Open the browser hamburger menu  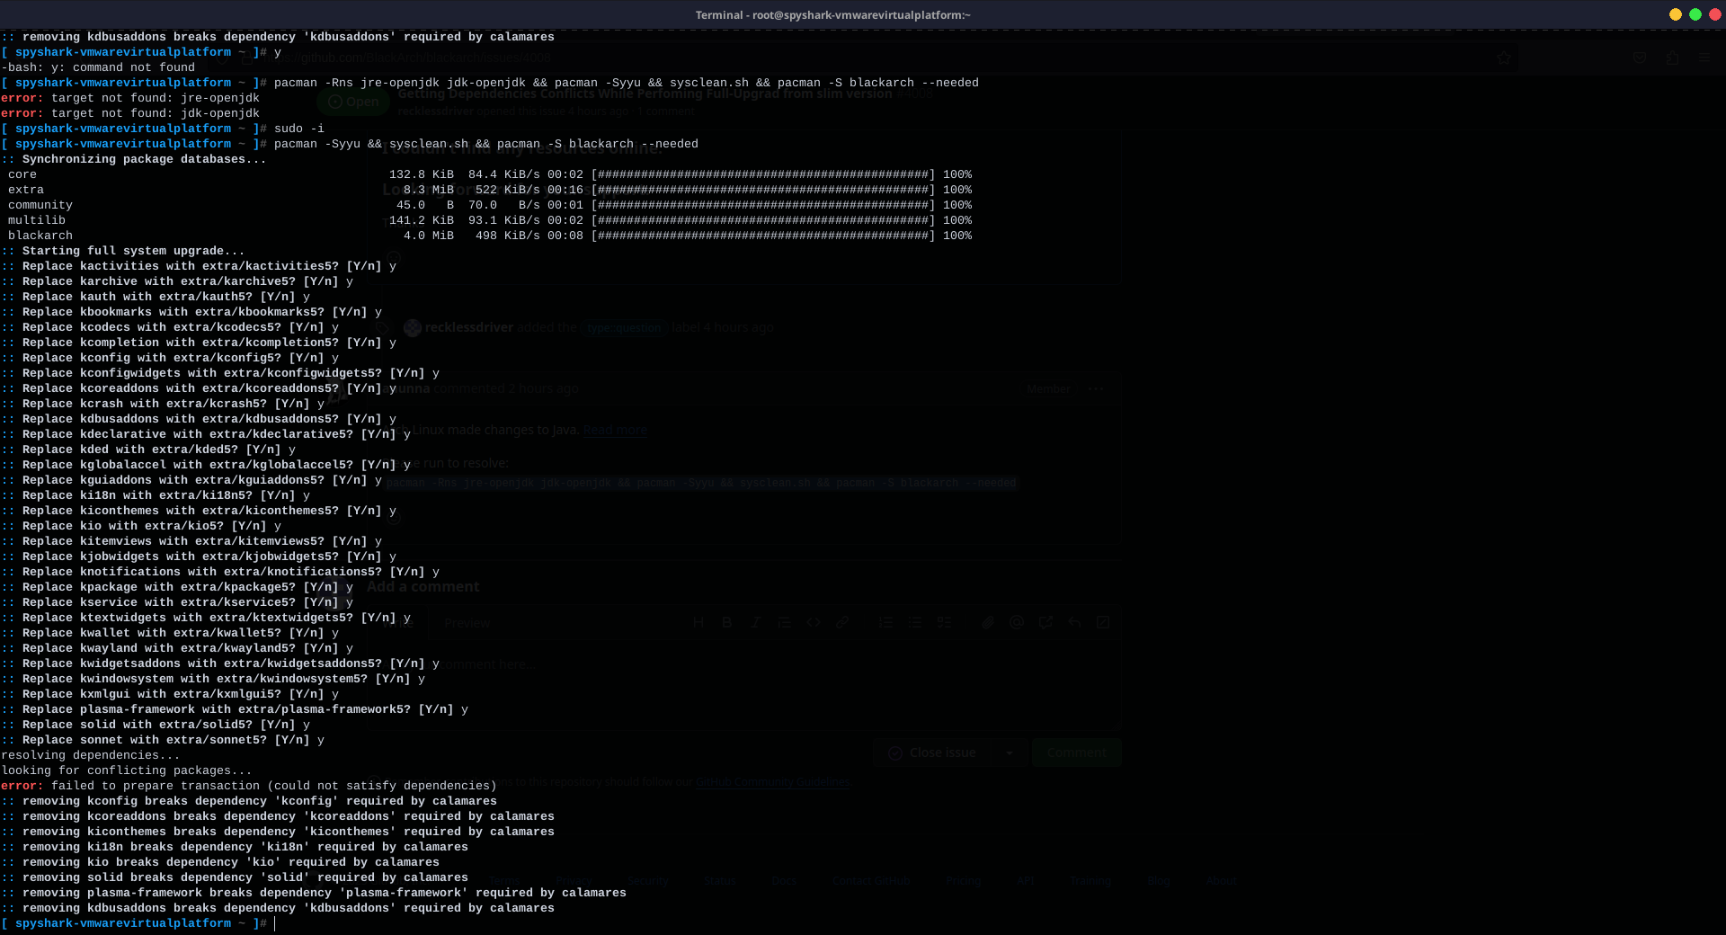[1704, 58]
